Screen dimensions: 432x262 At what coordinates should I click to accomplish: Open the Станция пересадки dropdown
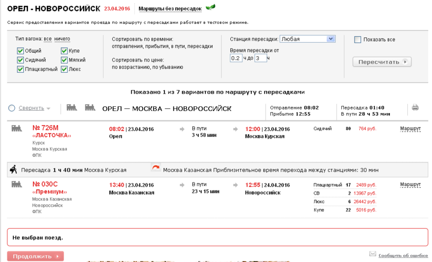click(x=307, y=39)
